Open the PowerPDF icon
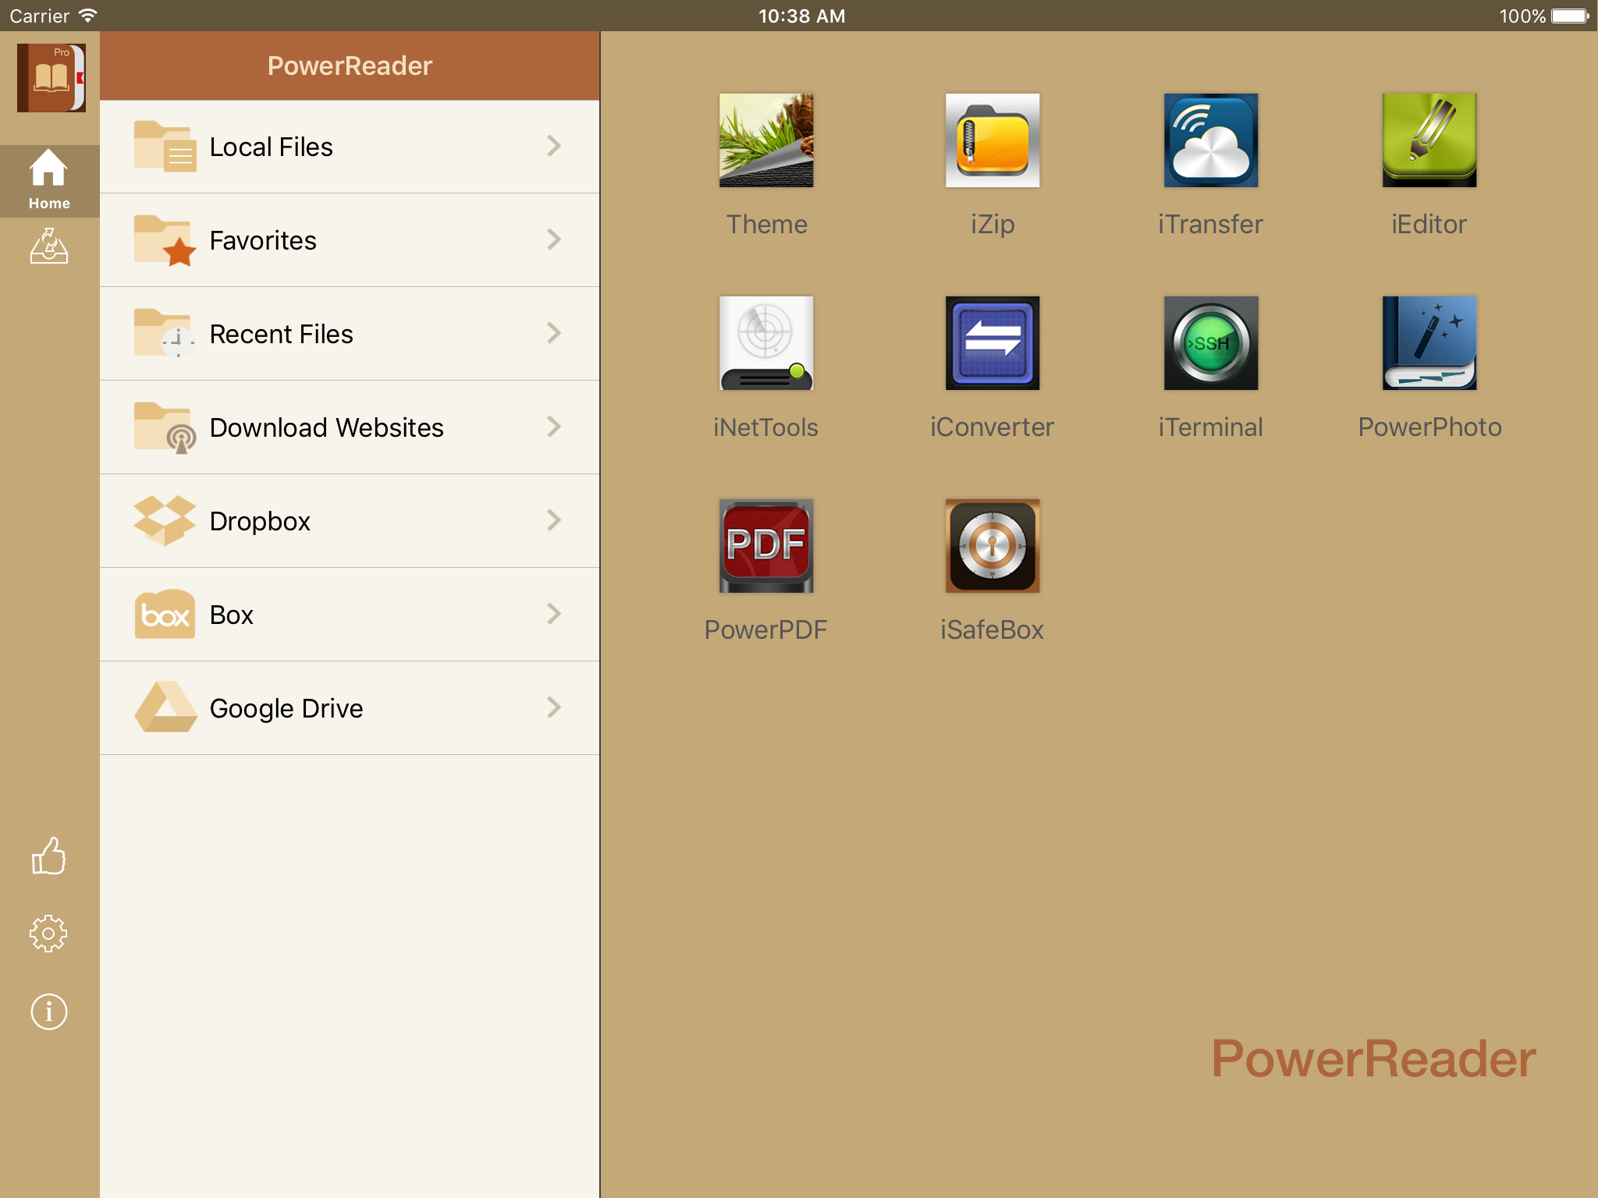 click(765, 546)
